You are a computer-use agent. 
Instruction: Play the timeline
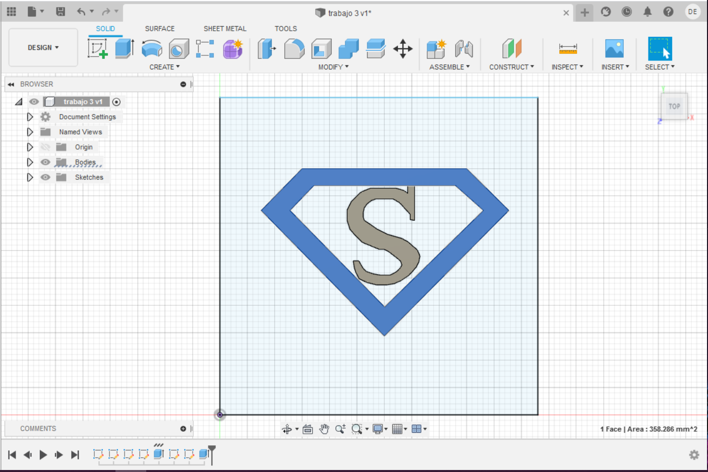43,455
